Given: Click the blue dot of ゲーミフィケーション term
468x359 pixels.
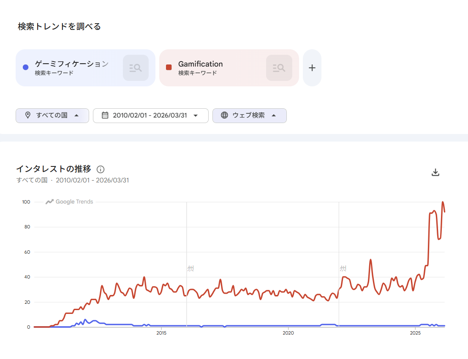Looking at the screenshot, I should pos(25,67).
